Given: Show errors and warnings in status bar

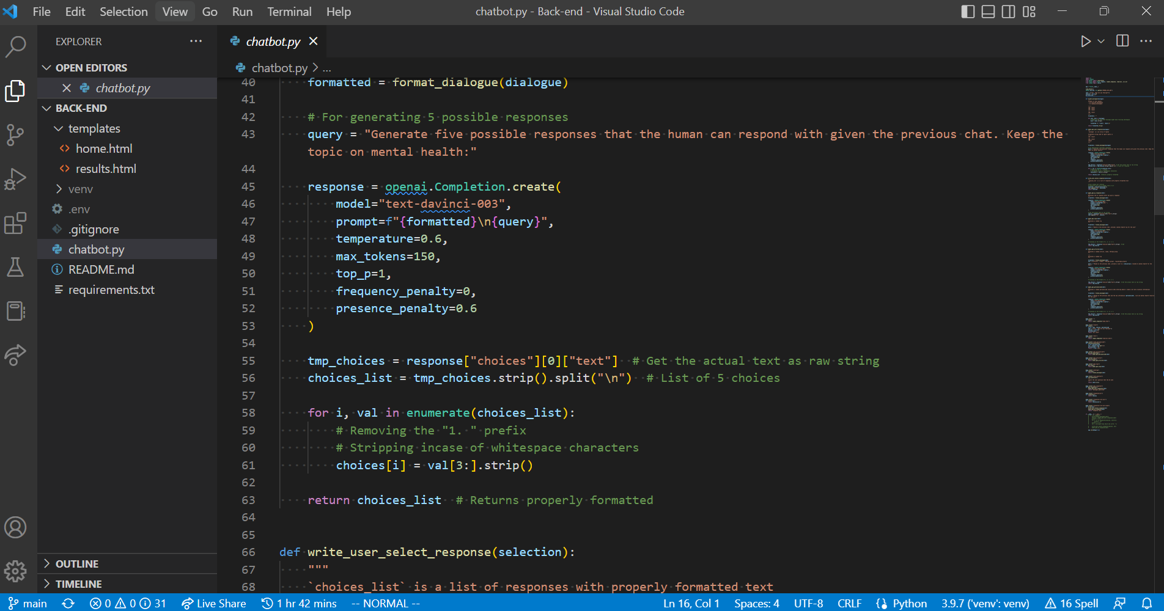Looking at the screenshot, I should (x=128, y=603).
